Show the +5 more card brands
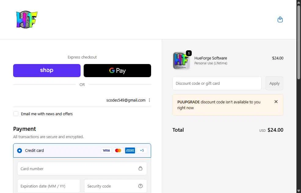Image resolution: width=301 pixels, height=193 pixels. 142,150
